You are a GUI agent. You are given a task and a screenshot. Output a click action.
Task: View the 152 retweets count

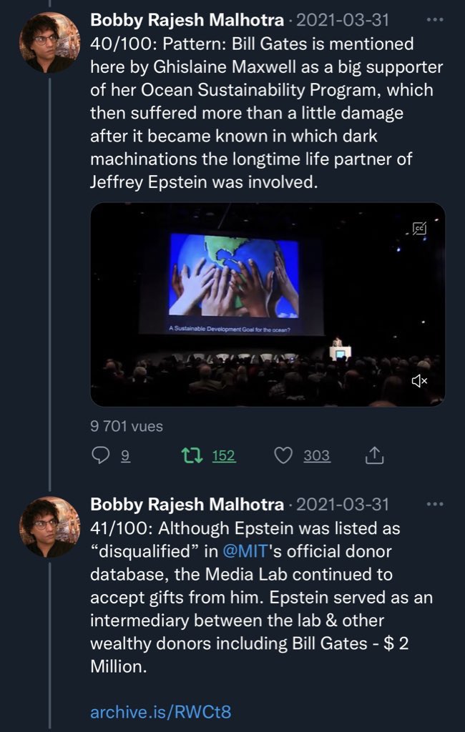click(x=224, y=455)
